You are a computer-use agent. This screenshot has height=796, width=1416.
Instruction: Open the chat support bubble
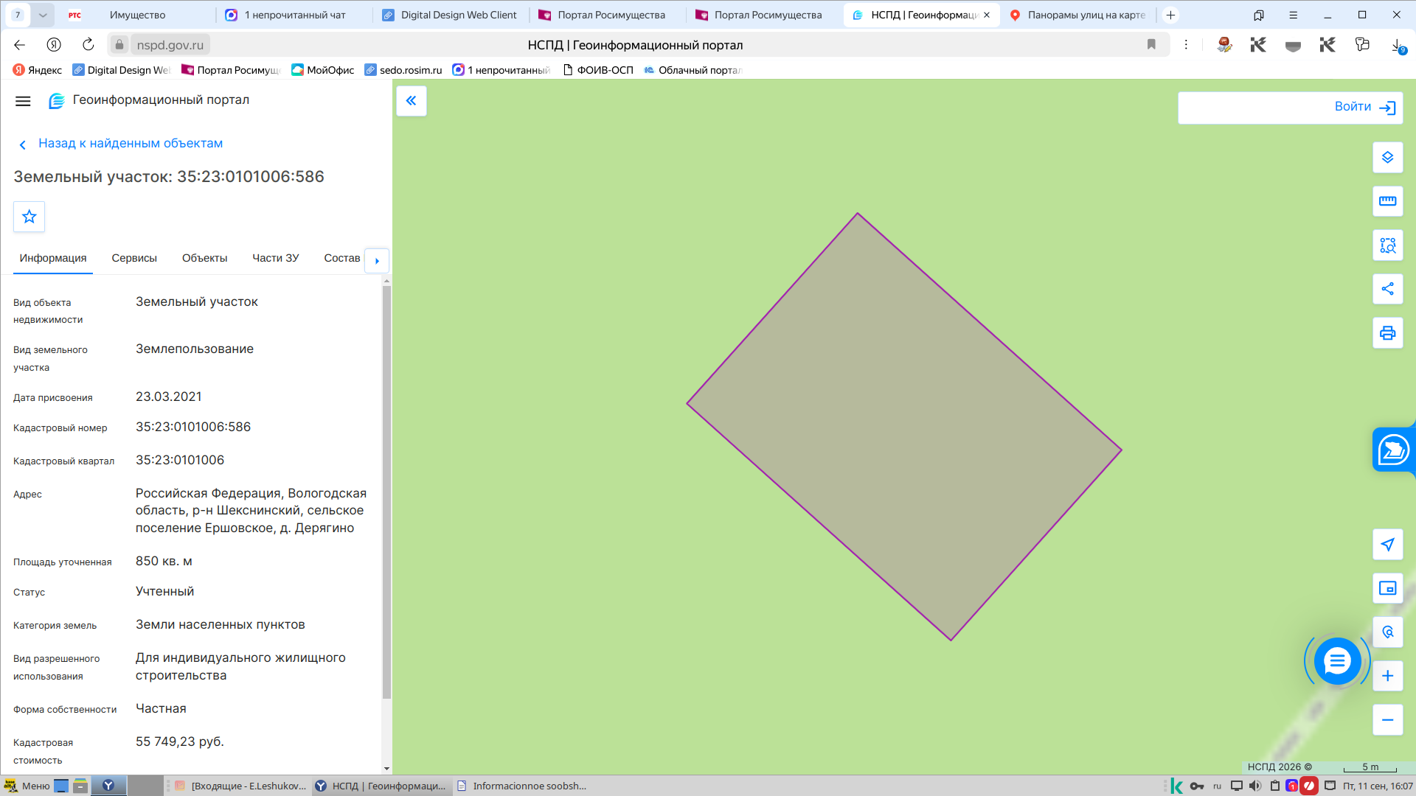(x=1337, y=661)
